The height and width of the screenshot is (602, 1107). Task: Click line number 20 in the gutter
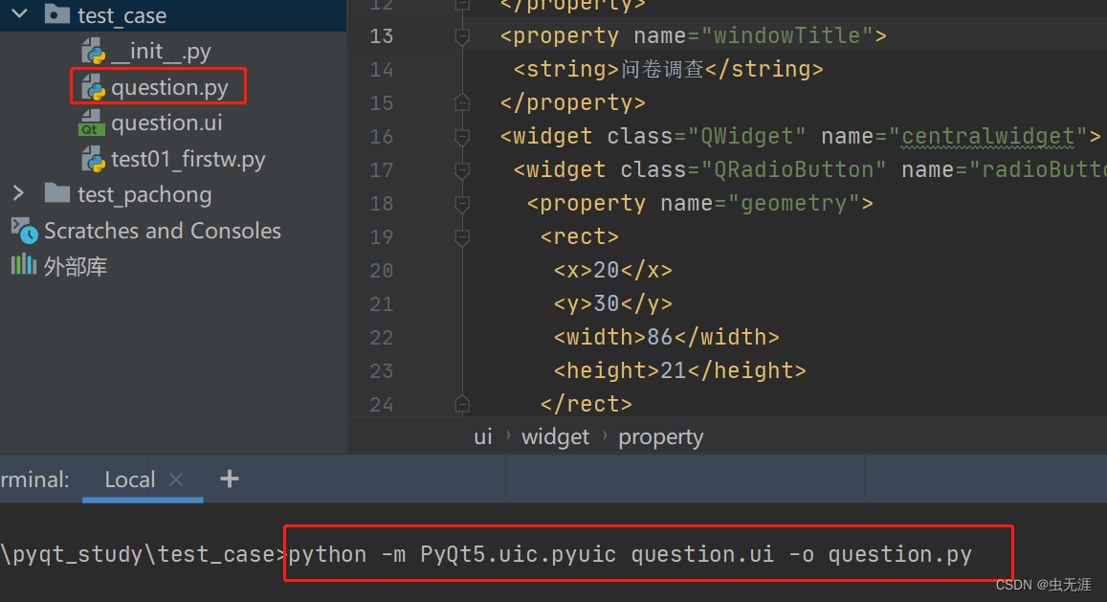click(382, 271)
